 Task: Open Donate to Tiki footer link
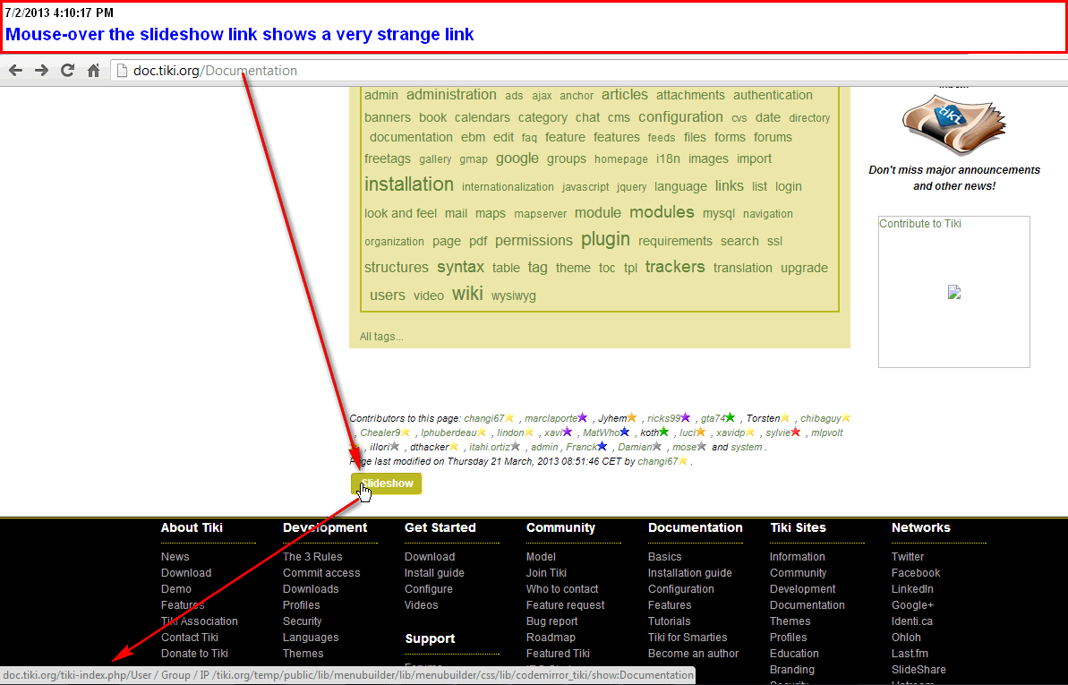click(x=194, y=653)
